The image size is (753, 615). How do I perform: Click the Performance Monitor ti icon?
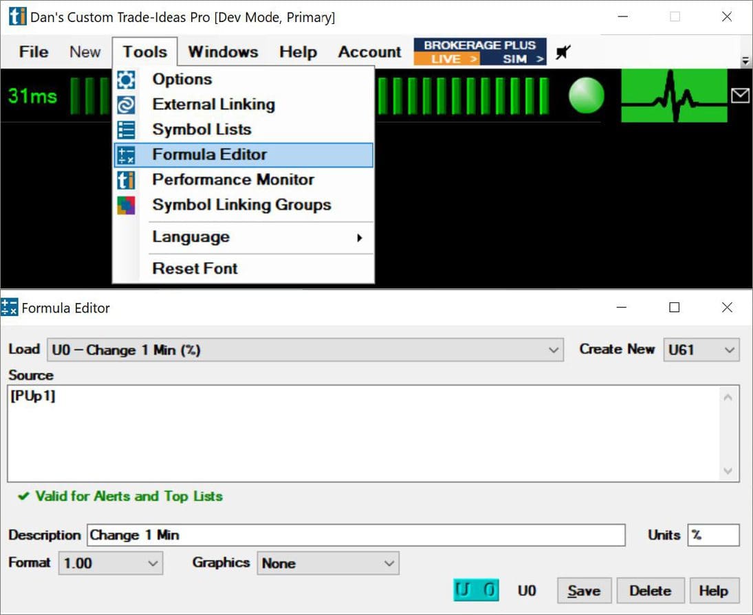pos(126,180)
